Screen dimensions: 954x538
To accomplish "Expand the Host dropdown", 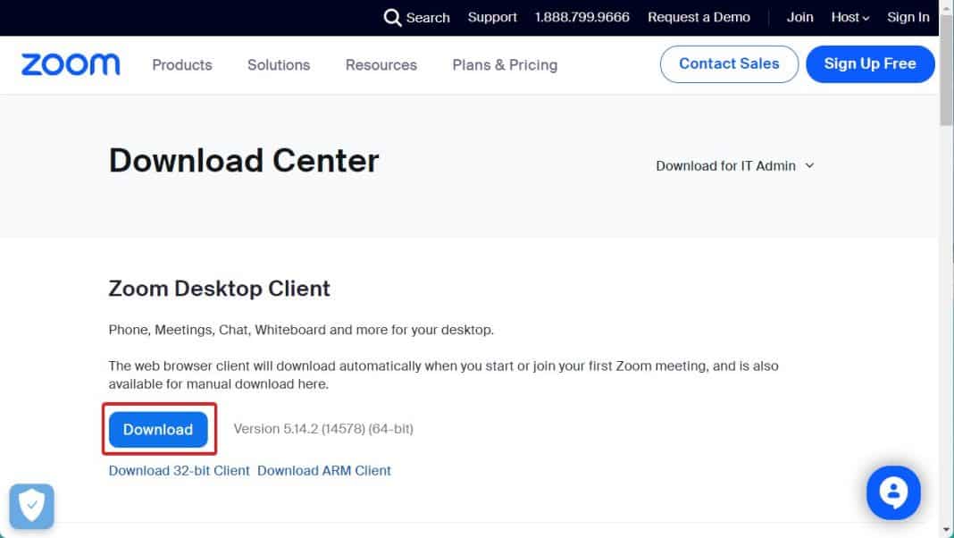I will pos(849,17).
